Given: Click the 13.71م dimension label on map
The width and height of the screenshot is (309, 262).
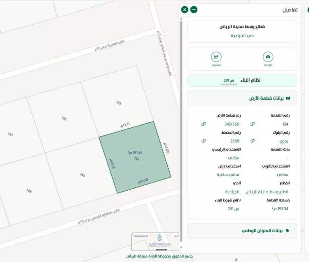Looking at the screenshot, I should pos(125,125).
